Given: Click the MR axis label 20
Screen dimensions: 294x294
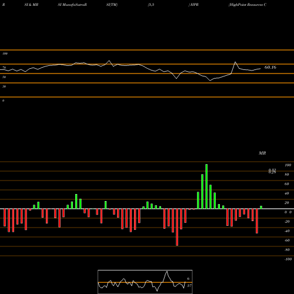Looking at the screenshot, I should [x=287, y=203].
